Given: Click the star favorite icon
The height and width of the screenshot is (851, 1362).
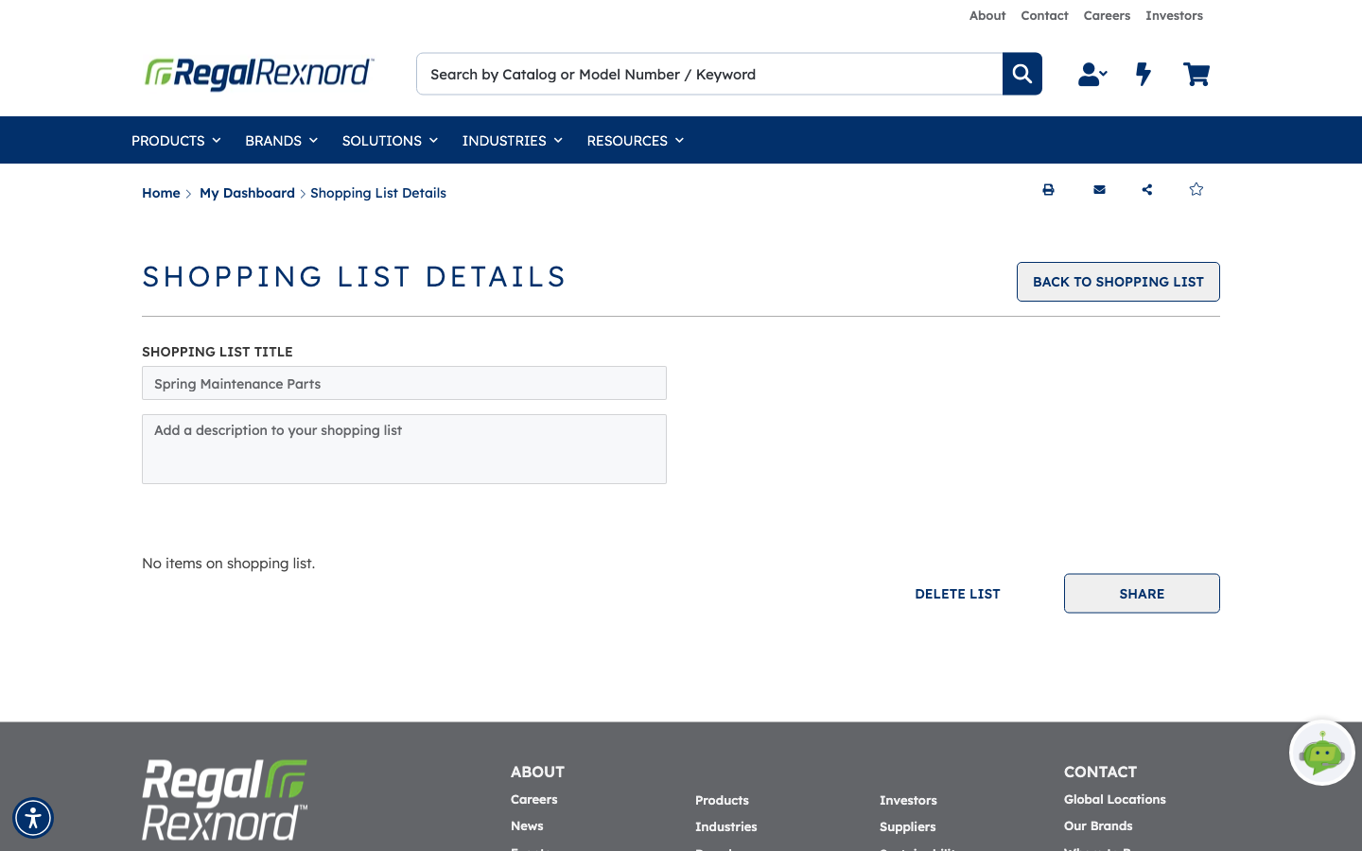Looking at the screenshot, I should (1196, 189).
